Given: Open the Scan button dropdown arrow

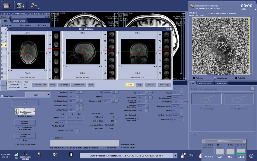Looking at the screenshot, I should [48, 95].
